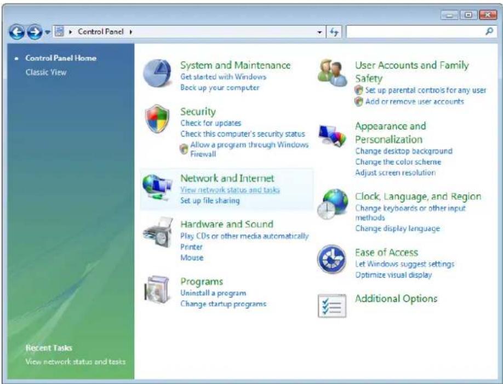Screen dimensions: 503x384
Task: Click the Control Panel icon in address bar
Action: coord(59,31)
